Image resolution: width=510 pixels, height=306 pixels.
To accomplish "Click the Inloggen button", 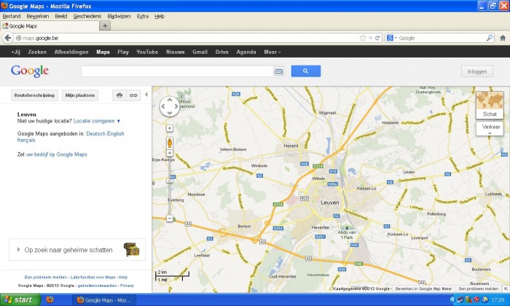I will [x=476, y=71].
